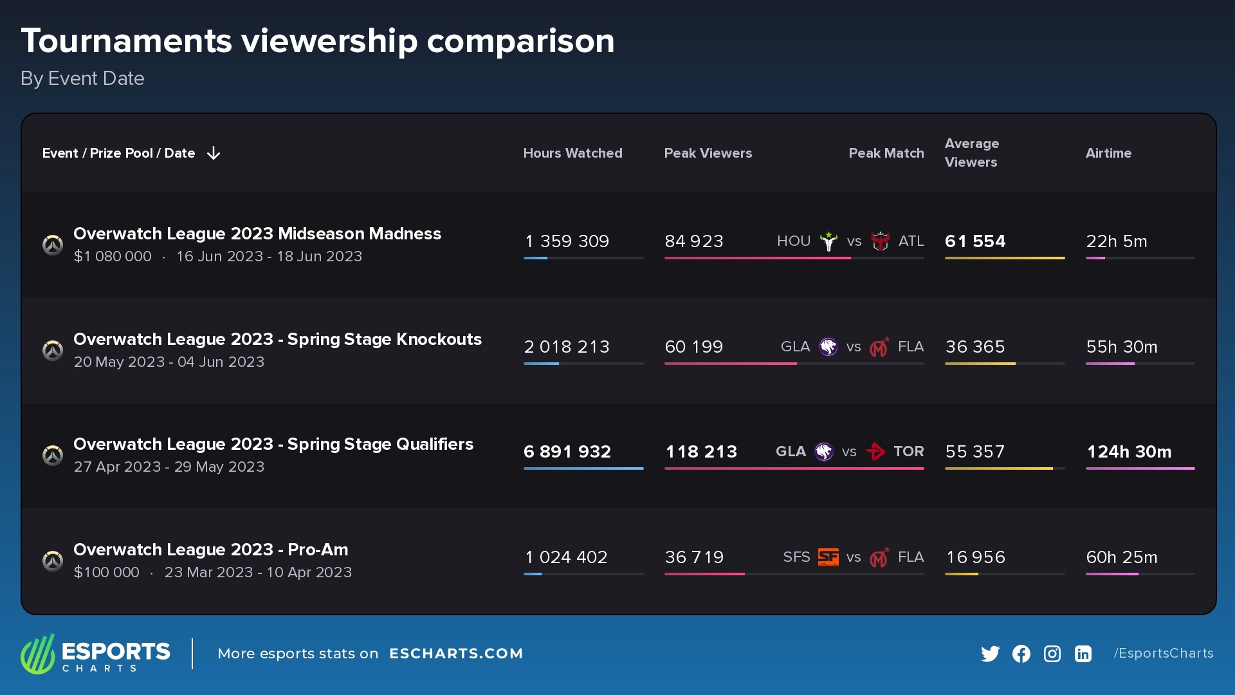Click airtime value 124h 30m
1235x695 pixels.
[1129, 452]
